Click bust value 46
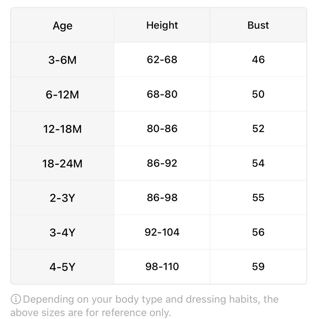 click(258, 60)
